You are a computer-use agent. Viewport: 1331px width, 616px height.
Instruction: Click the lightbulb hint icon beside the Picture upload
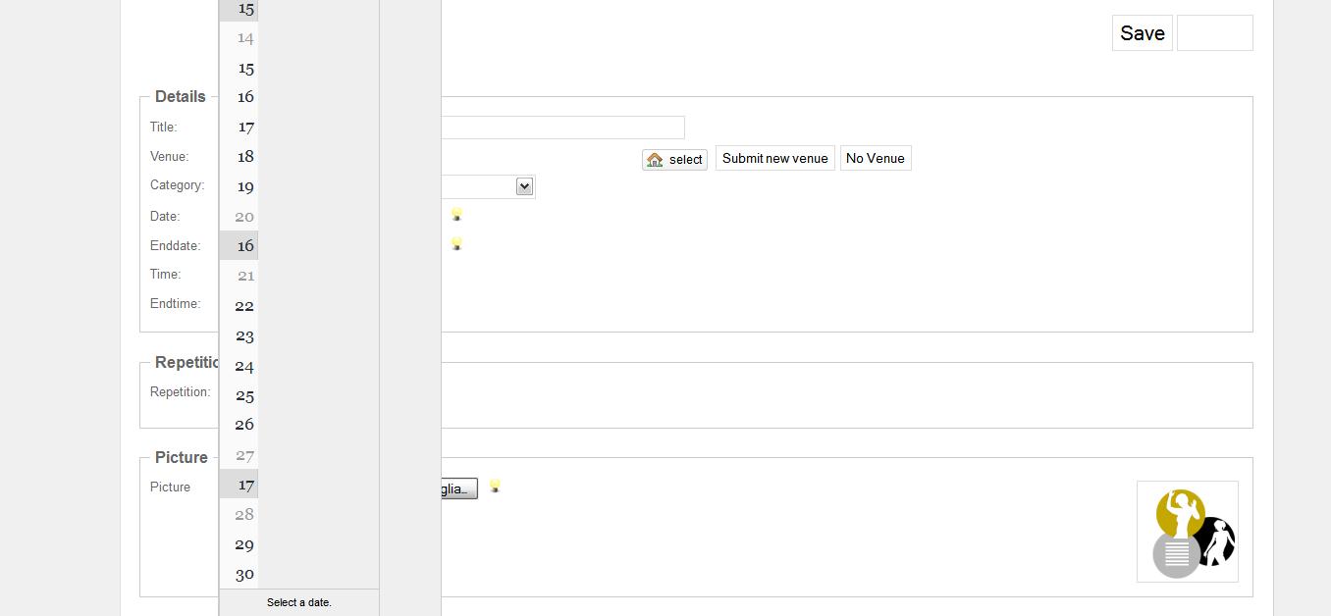click(495, 485)
